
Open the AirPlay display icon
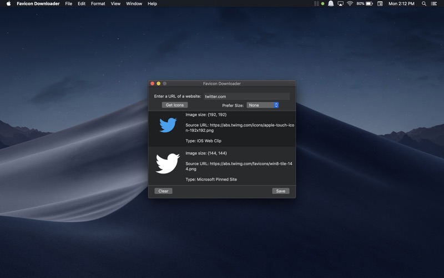click(x=340, y=4)
